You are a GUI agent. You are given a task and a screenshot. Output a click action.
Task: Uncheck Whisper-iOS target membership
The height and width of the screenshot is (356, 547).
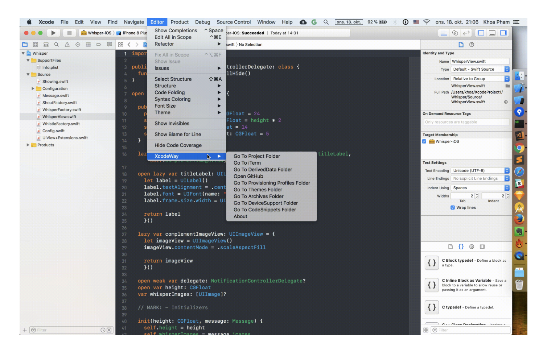[424, 141]
